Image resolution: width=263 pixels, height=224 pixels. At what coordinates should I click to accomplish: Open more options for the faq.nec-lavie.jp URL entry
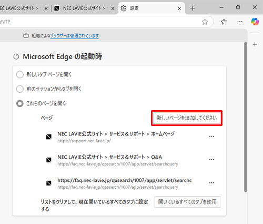pyautogui.click(x=211, y=183)
